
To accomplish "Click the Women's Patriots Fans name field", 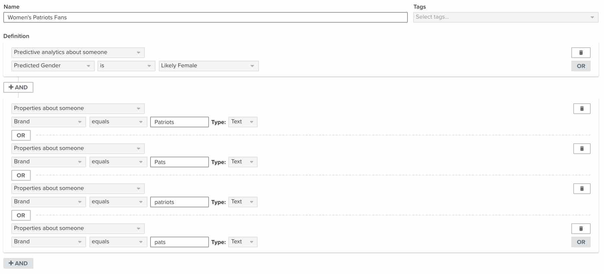I will click(205, 18).
